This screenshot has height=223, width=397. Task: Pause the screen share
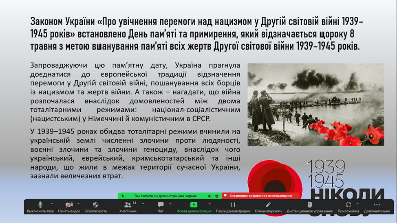pos(233,205)
